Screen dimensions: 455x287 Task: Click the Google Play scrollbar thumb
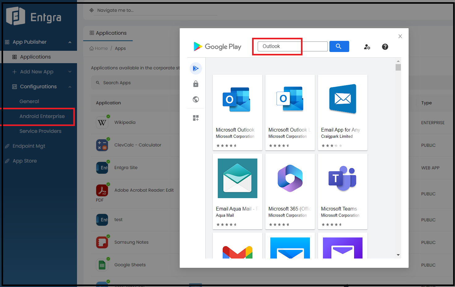click(398, 67)
